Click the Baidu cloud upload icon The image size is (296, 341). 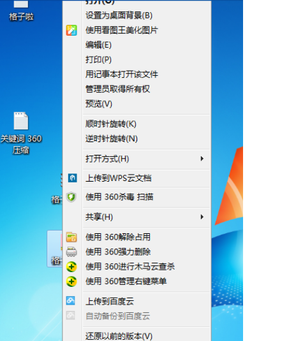coord(71,301)
